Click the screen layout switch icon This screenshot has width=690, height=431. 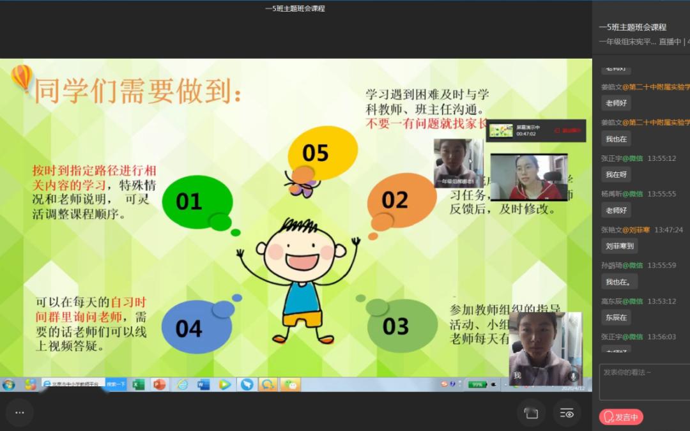click(532, 413)
